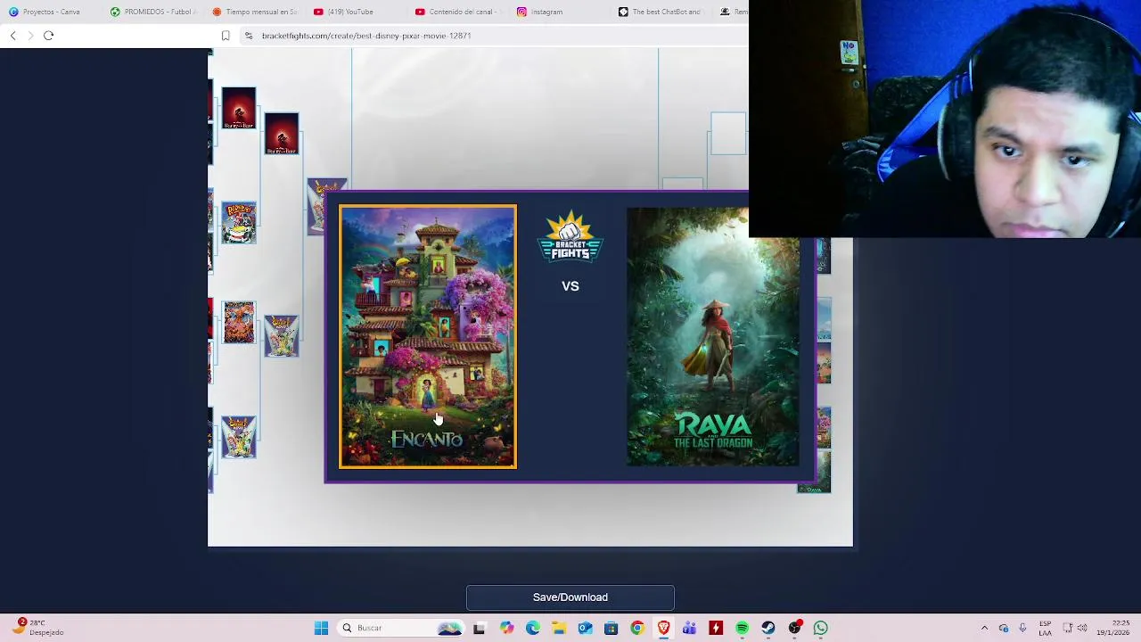Pick Raya and the Last Dragon poster
The width and height of the screenshot is (1141, 642).
pos(712,337)
